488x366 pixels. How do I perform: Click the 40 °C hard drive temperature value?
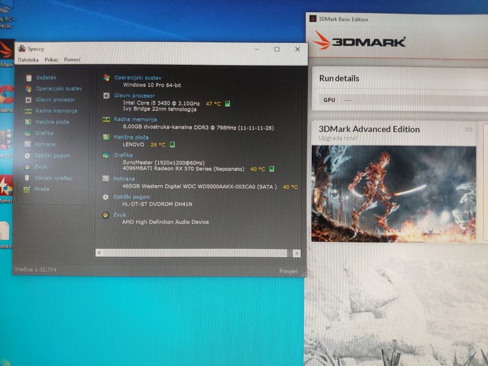coord(290,187)
